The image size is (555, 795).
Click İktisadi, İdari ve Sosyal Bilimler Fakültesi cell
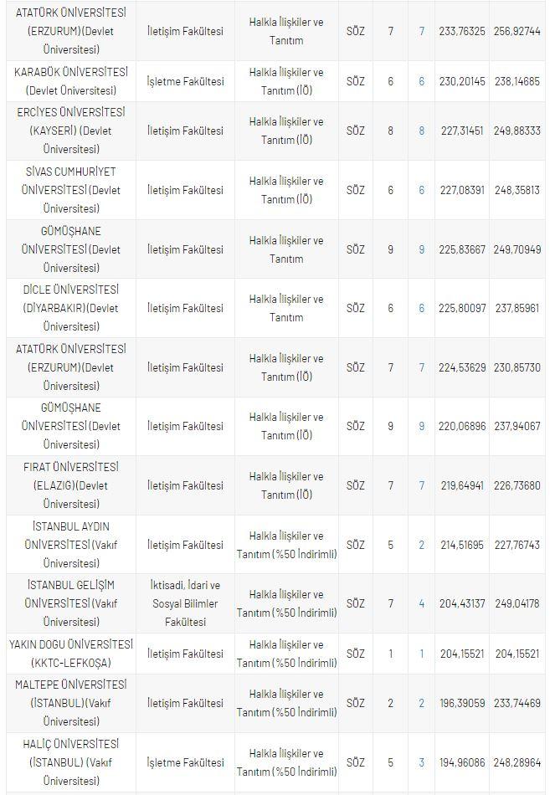click(x=185, y=603)
